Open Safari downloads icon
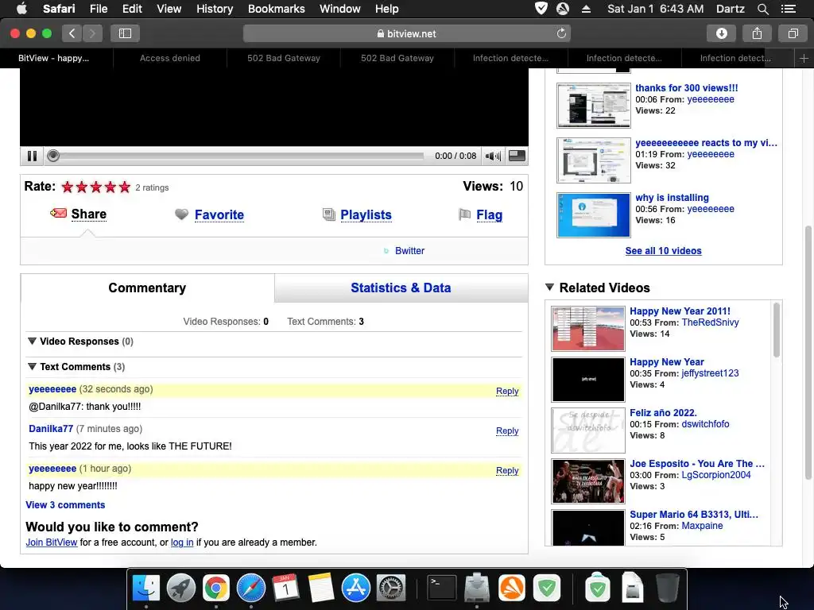 pos(721,33)
